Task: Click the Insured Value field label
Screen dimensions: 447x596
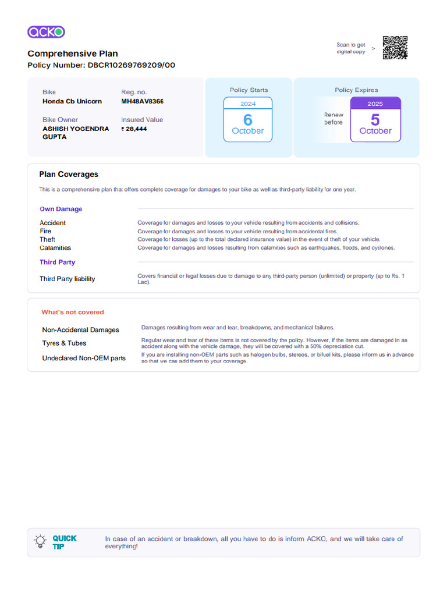Action: tap(142, 120)
